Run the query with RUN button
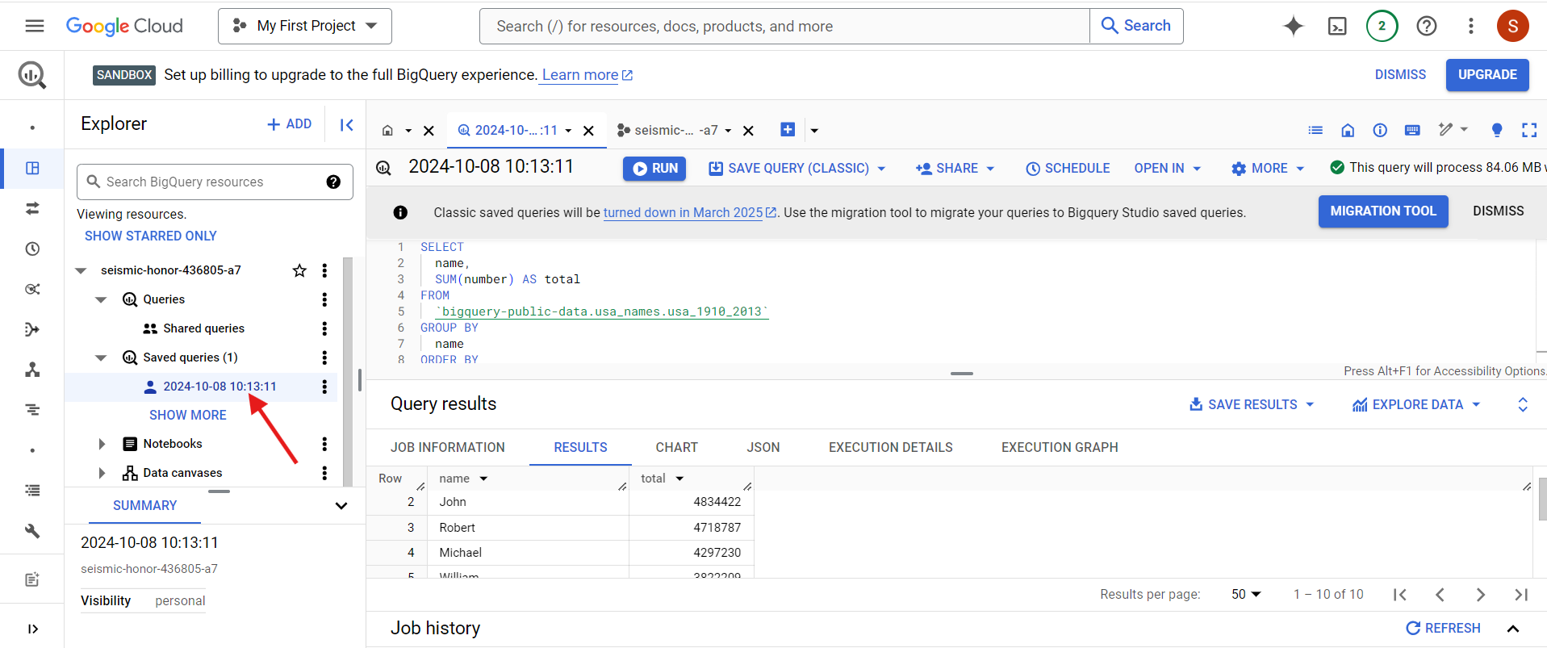 [x=654, y=168]
